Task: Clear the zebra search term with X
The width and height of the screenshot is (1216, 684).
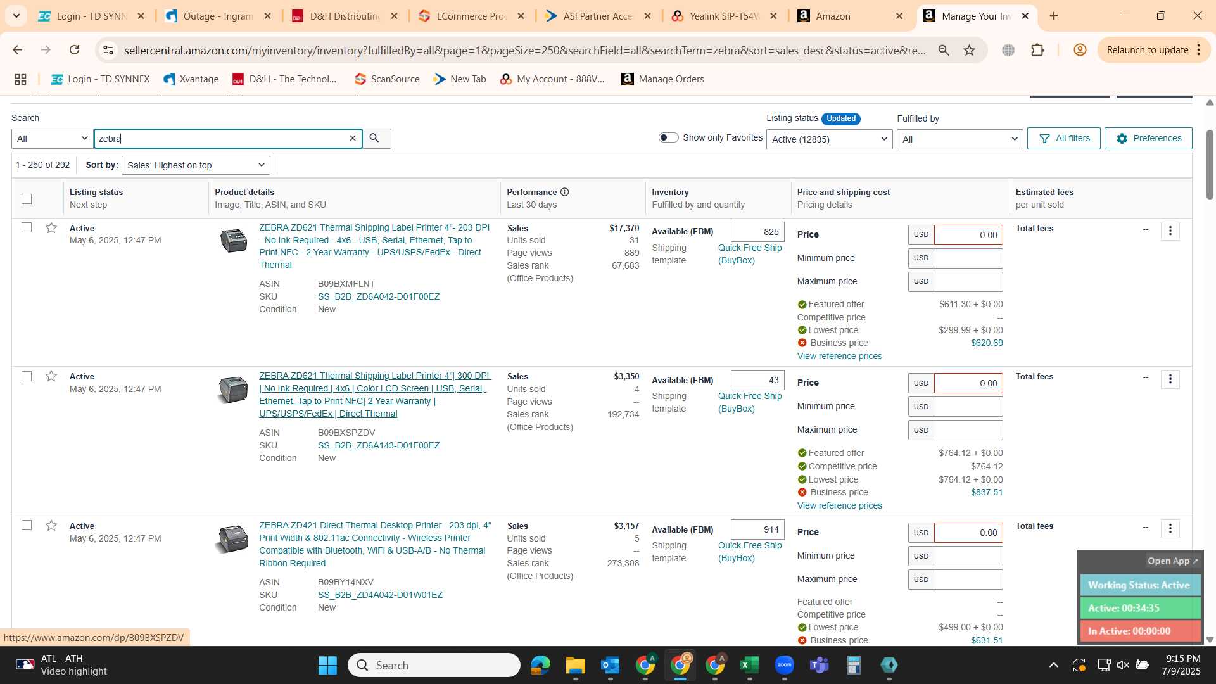Action: coord(353,138)
